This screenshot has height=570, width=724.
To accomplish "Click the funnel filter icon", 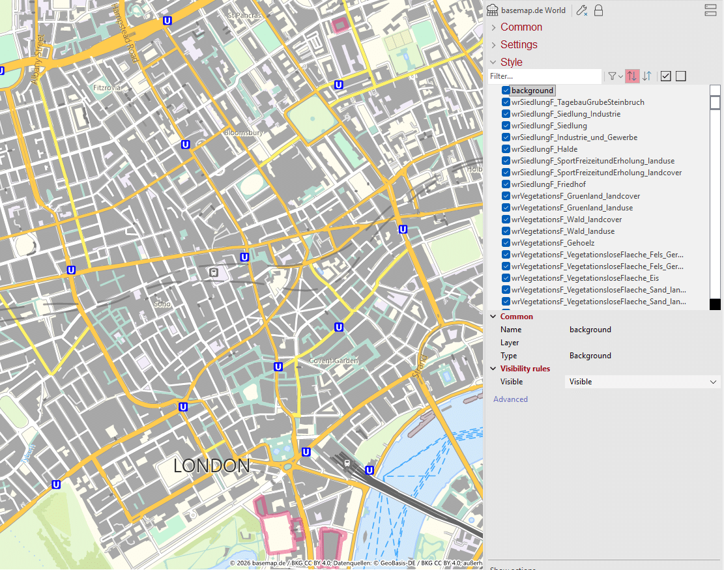I will pos(613,76).
